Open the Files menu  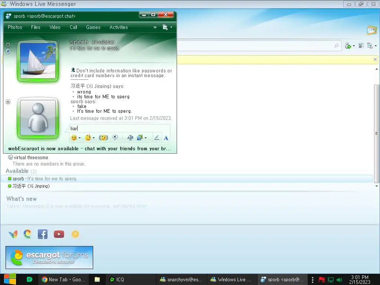(x=36, y=27)
